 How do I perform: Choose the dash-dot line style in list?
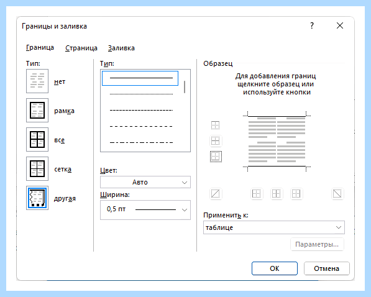pyautogui.click(x=141, y=142)
